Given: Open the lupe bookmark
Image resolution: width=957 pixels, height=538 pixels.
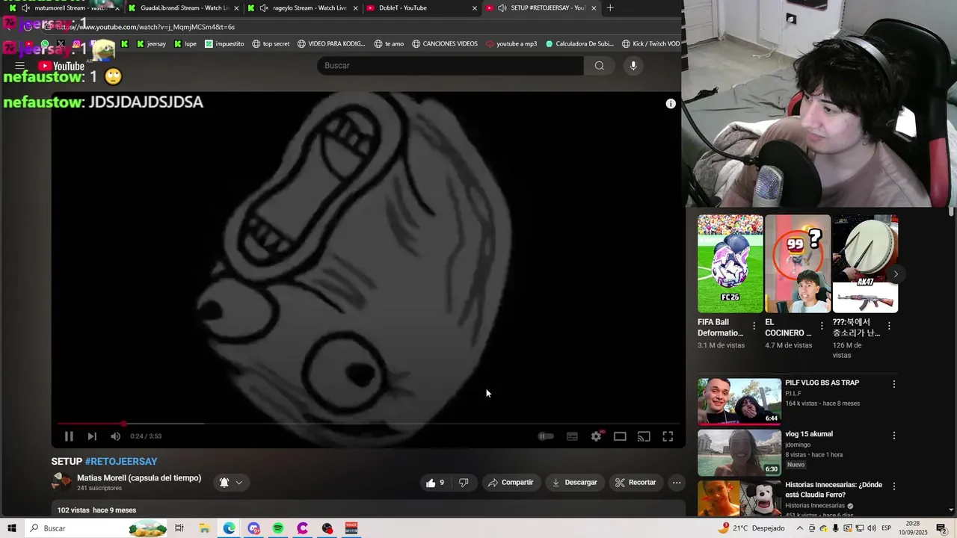Looking at the screenshot, I should [185, 44].
